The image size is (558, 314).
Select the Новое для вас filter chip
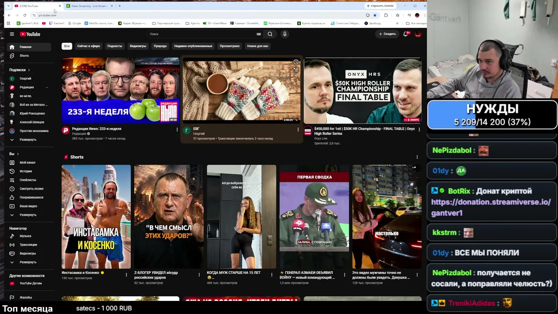[258, 46]
